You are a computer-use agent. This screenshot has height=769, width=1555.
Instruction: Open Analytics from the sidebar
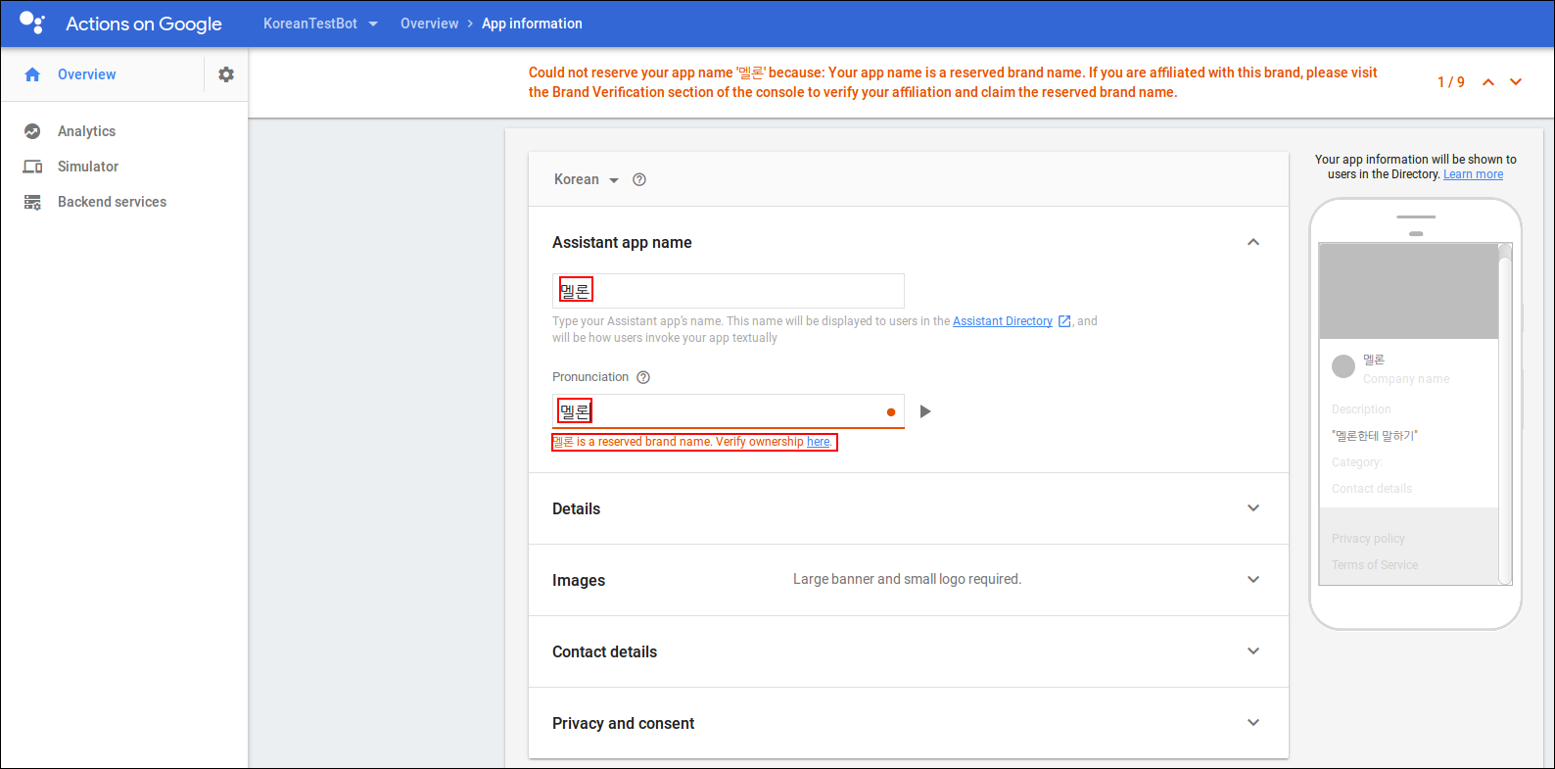point(86,131)
